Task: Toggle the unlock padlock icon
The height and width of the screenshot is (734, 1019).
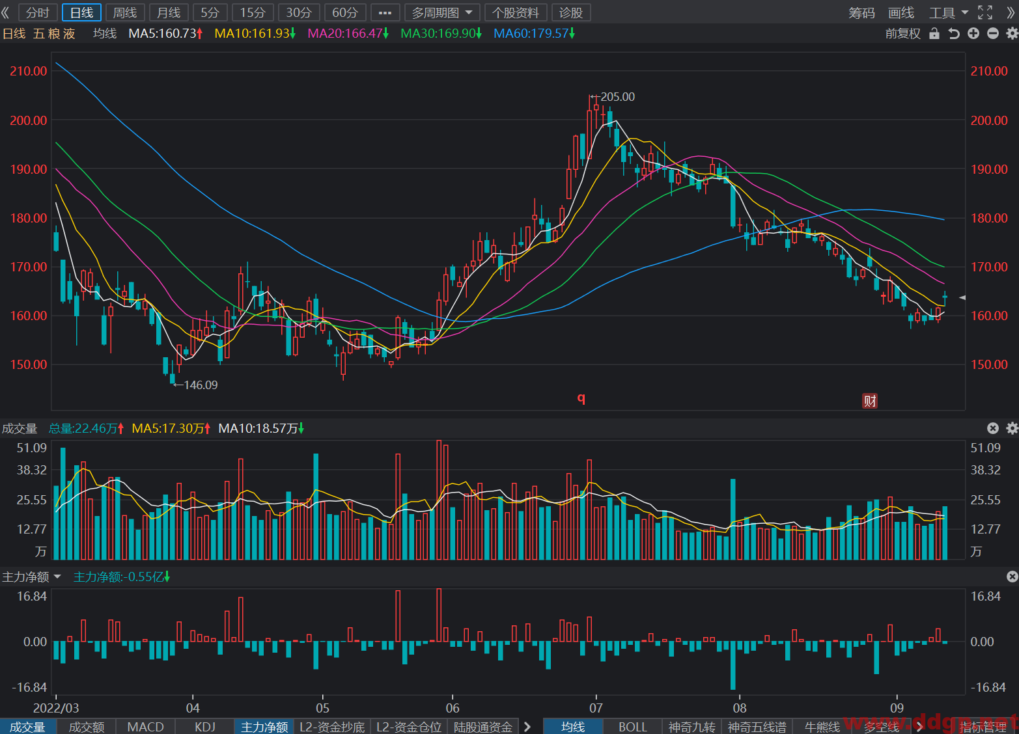Action: [934, 34]
